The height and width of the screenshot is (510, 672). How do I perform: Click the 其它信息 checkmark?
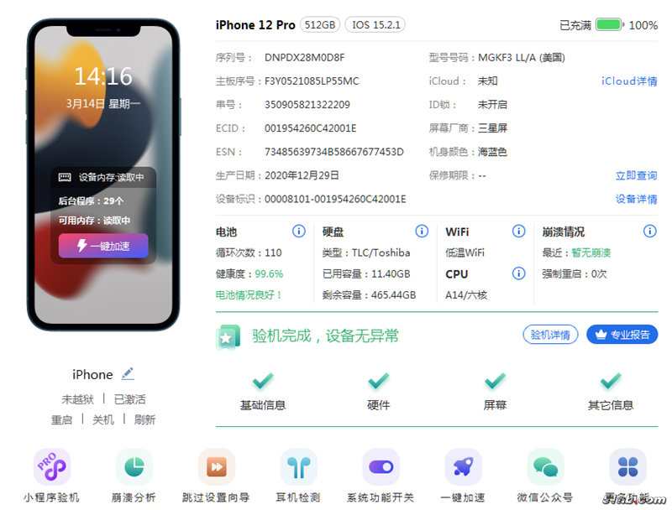point(611,381)
